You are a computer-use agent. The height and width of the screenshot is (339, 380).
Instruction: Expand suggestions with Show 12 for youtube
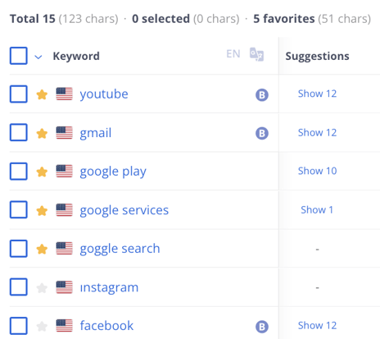(317, 94)
